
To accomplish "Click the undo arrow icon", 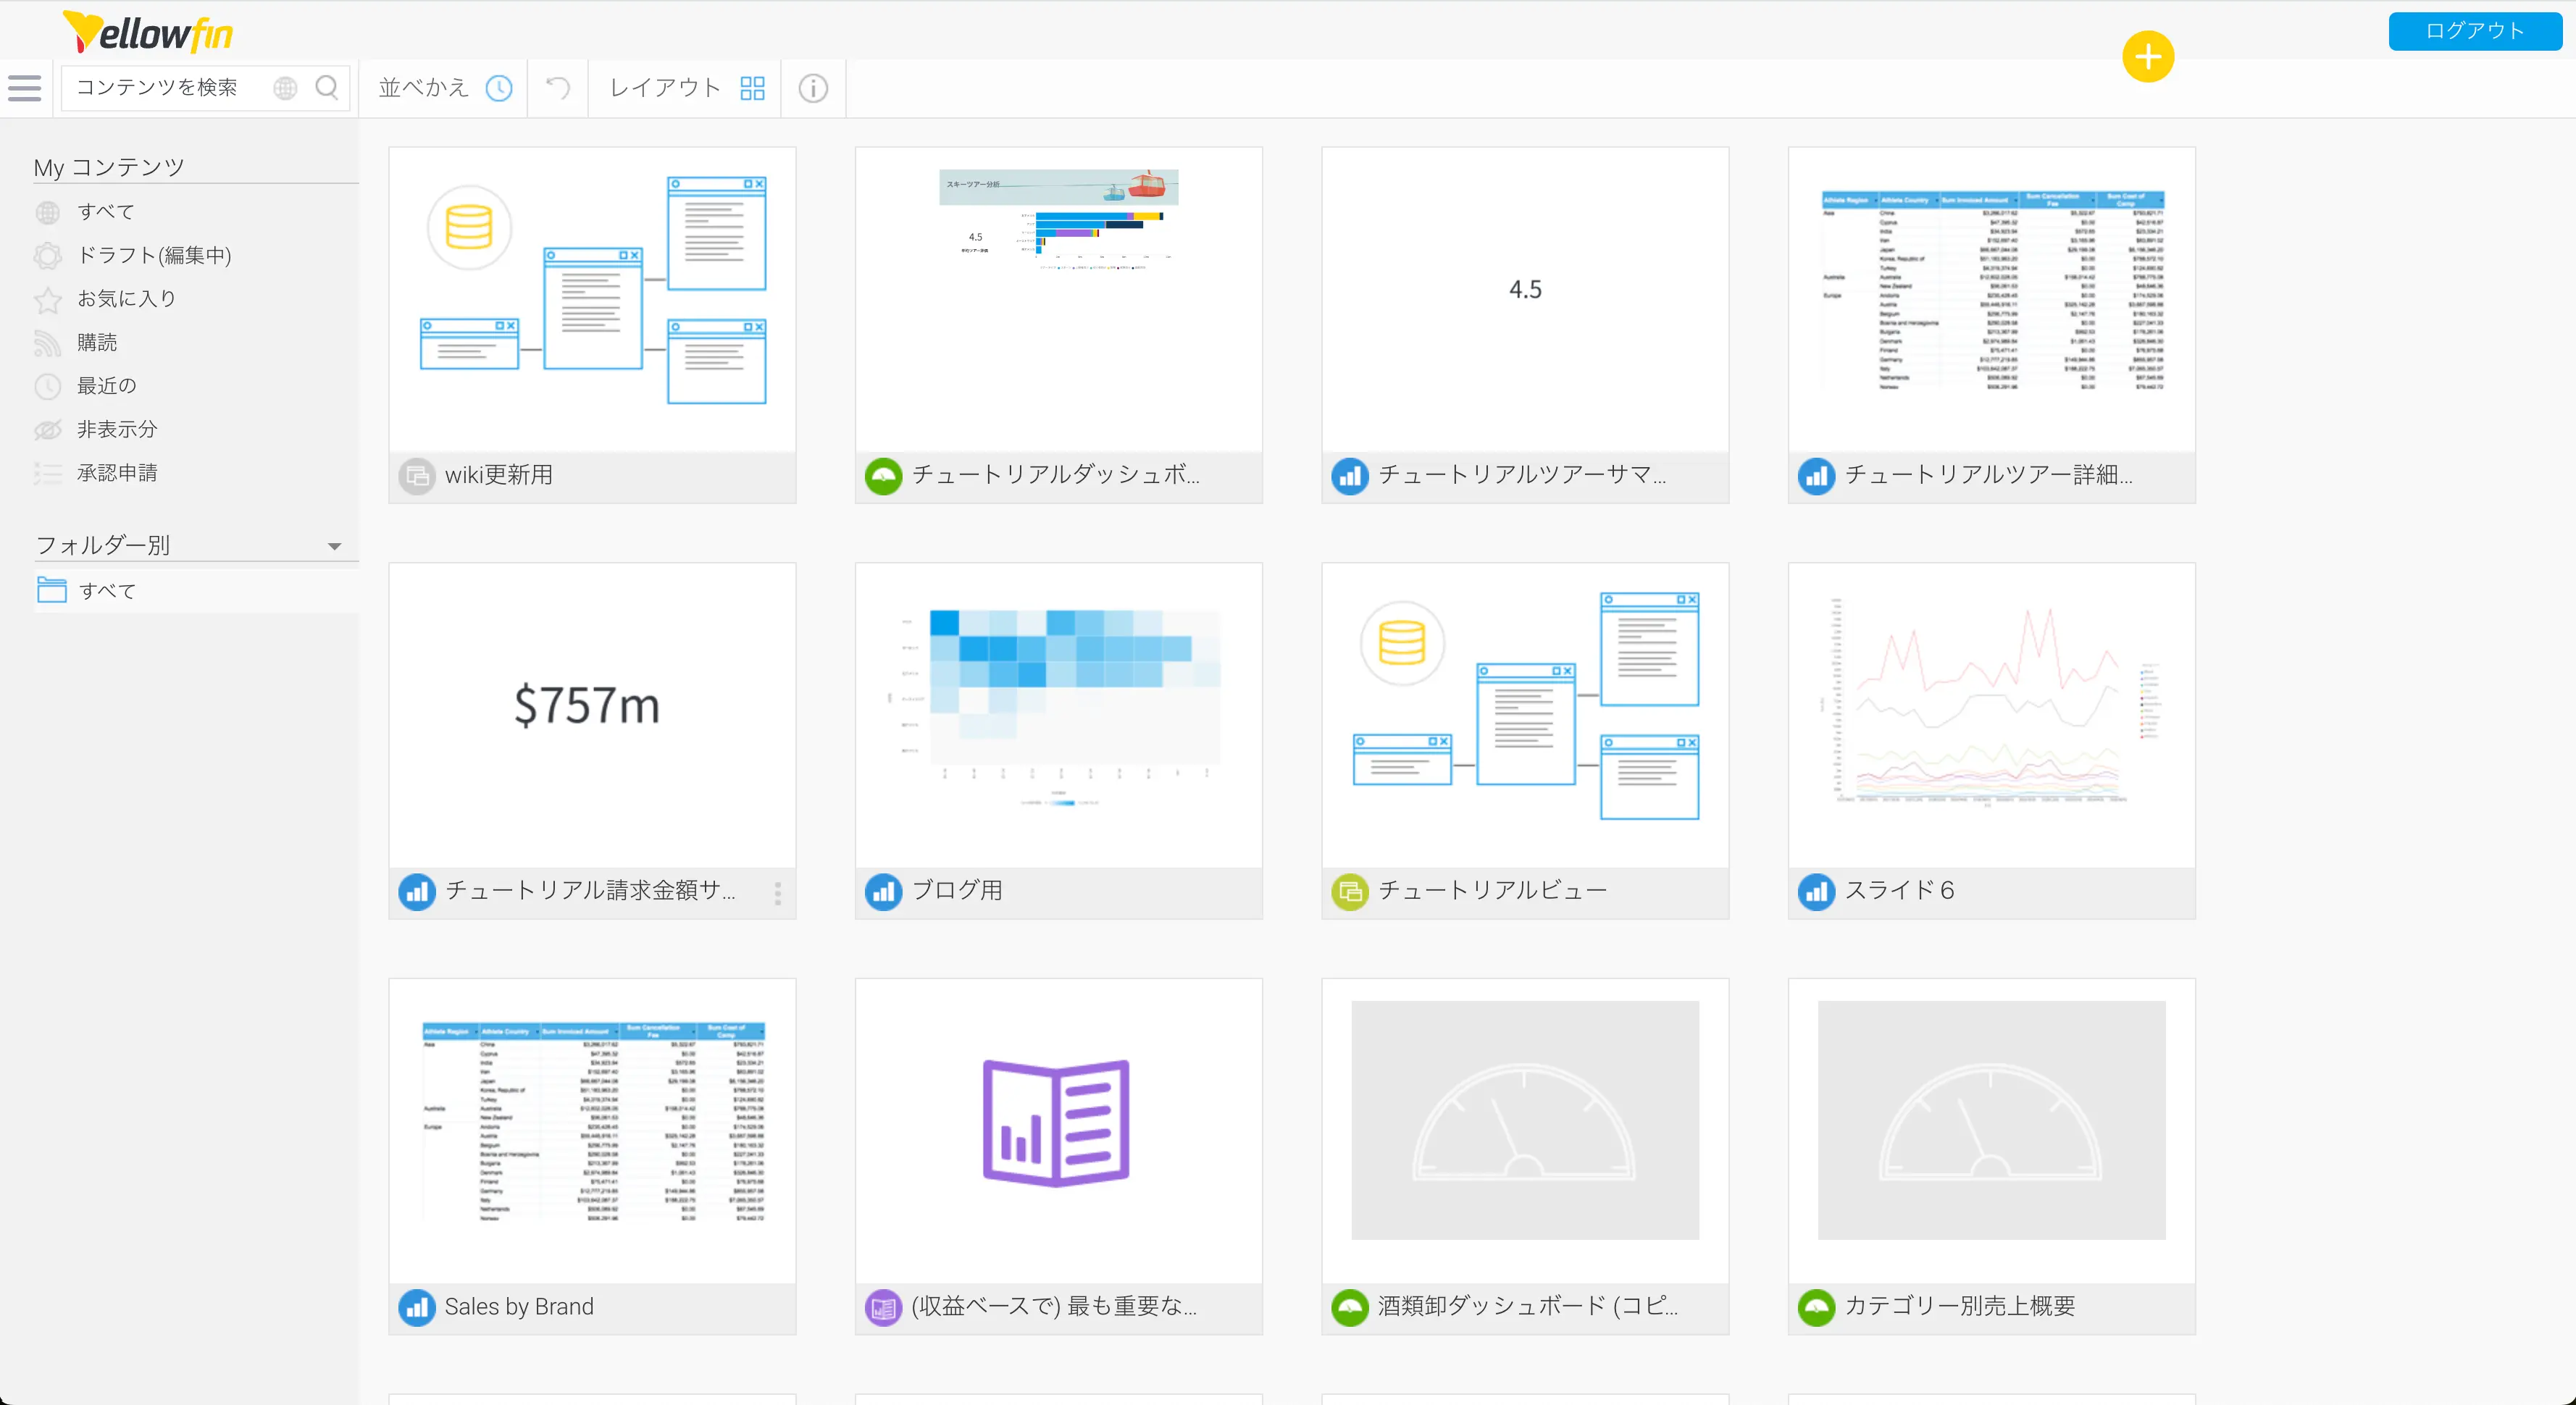I will coord(558,88).
